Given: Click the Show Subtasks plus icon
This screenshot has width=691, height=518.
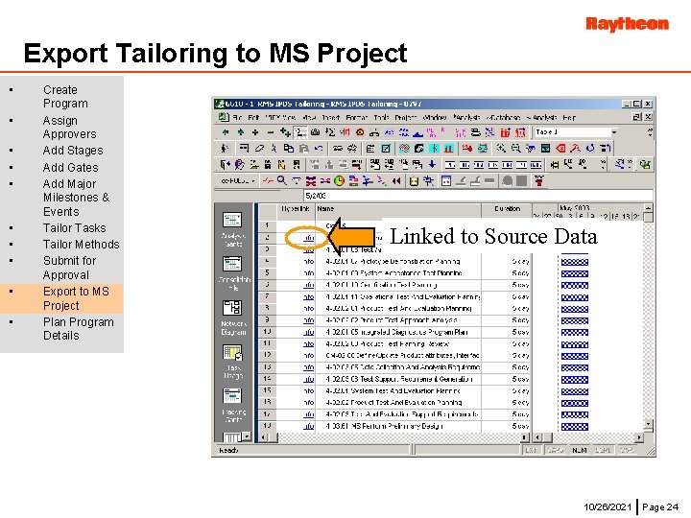Looking at the screenshot, I should 255,131.
